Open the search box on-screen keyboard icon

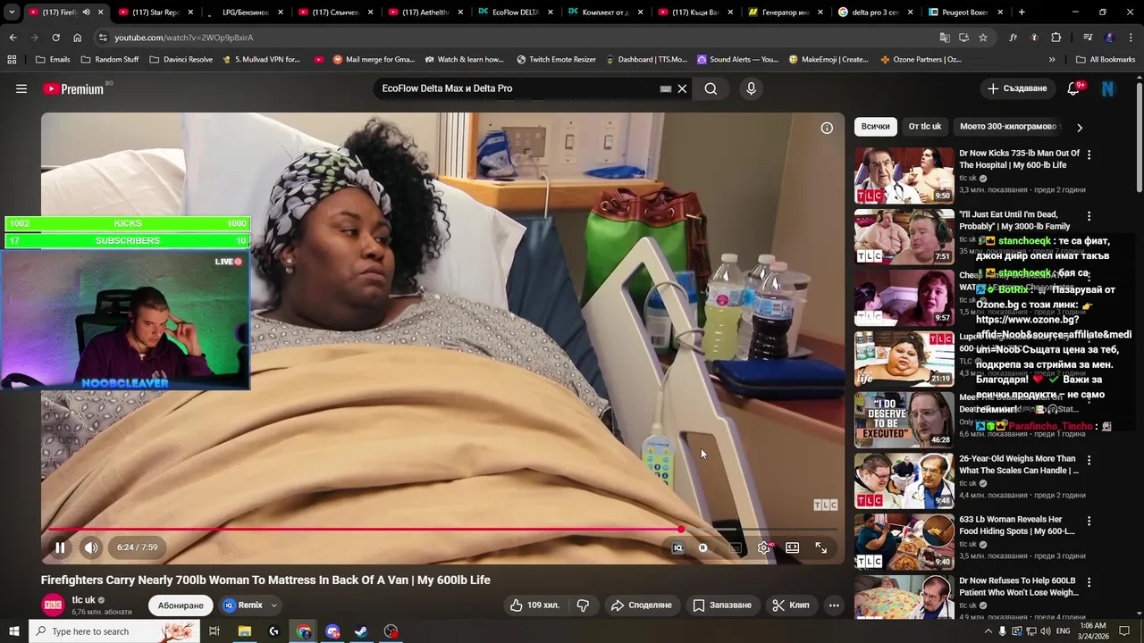(666, 88)
